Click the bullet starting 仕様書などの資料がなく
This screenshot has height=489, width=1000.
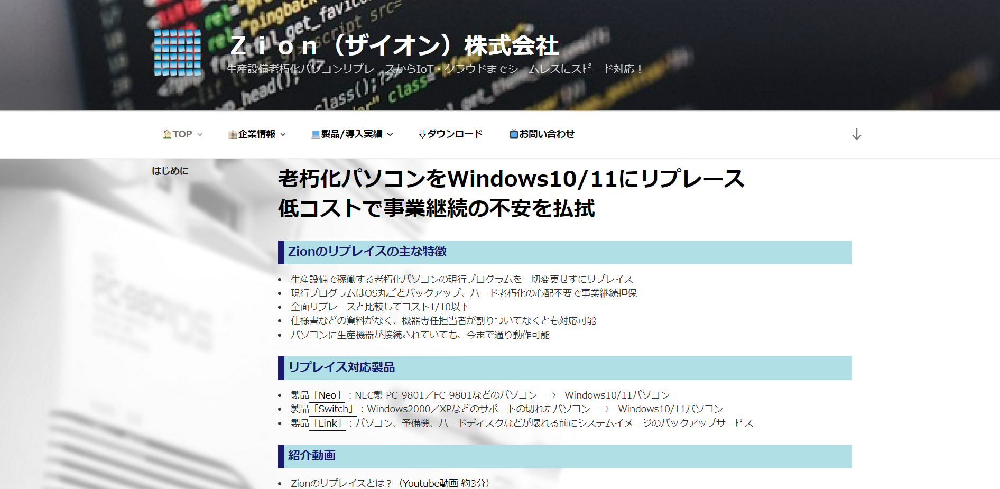click(443, 321)
